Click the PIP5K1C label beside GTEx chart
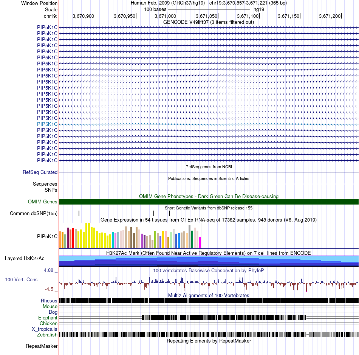 pyautogui.click(x=47, y=236)
